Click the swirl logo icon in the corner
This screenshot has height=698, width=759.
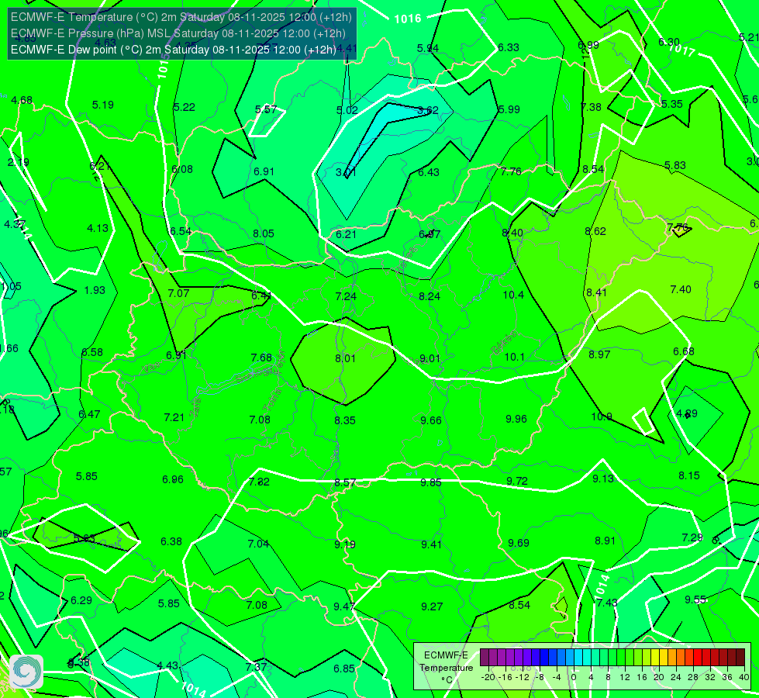pos(26,672)
